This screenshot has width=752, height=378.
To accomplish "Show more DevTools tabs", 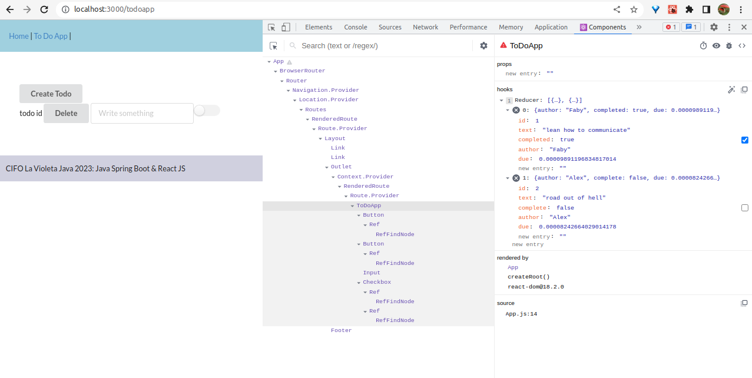I will coord(639,27).
